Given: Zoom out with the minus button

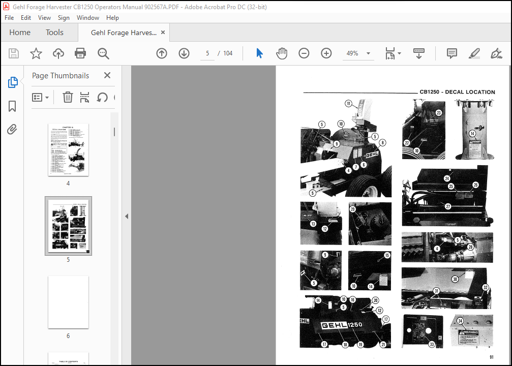Looking at the screenshot, I should [x=304, y=53].
